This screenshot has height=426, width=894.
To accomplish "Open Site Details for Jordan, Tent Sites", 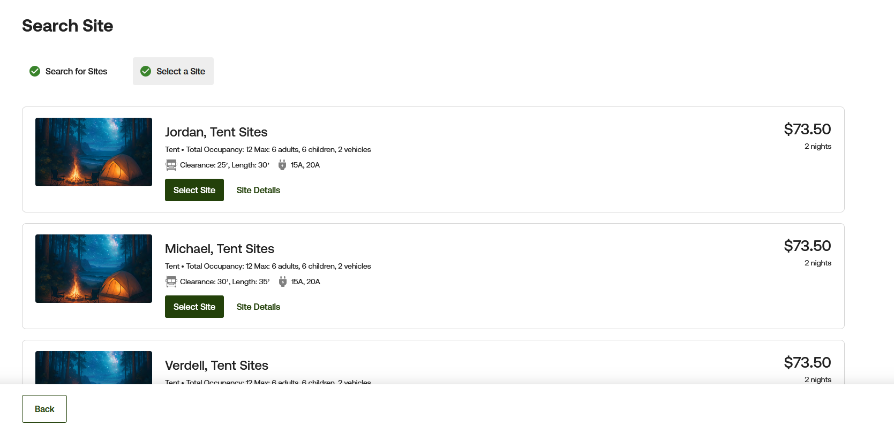I will point(258,190).
